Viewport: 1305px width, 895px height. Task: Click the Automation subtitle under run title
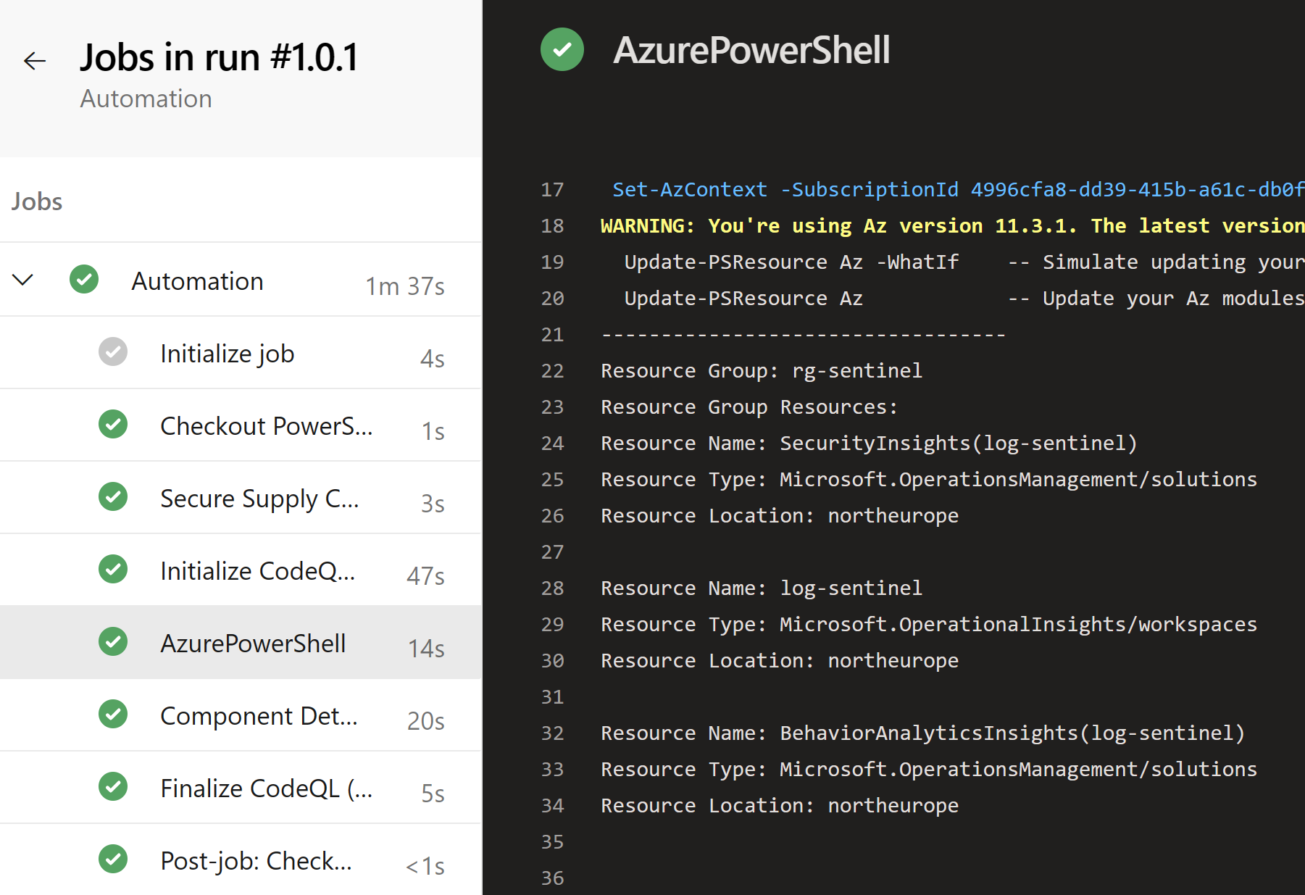(146, 99)
